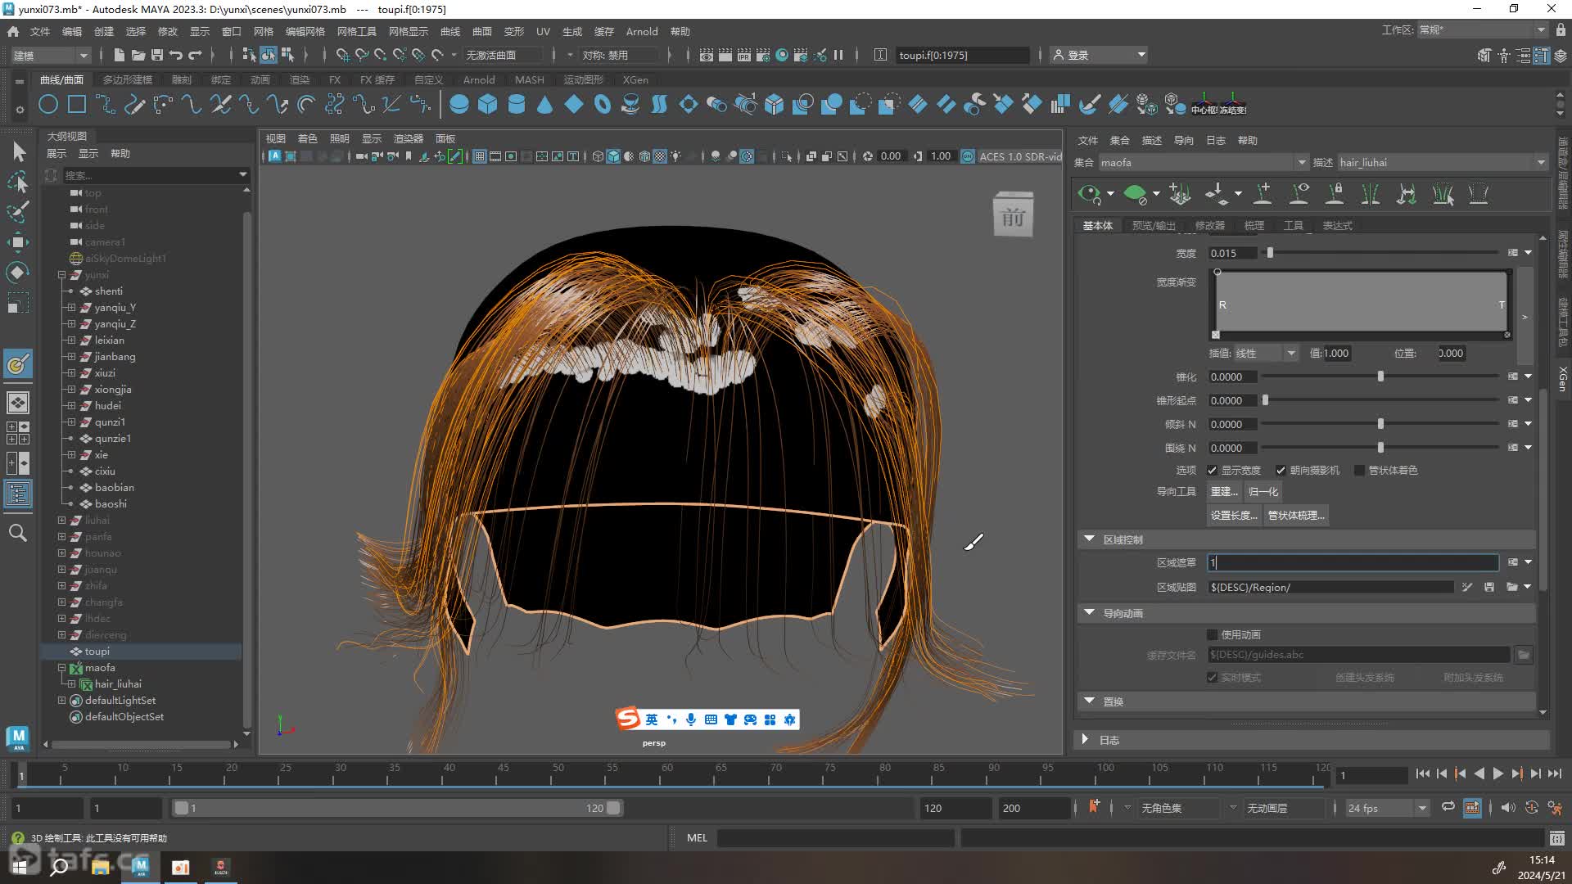Open the 插值 线性 dropdown
Screen dimensions: 1572x884
[1266, 354]
